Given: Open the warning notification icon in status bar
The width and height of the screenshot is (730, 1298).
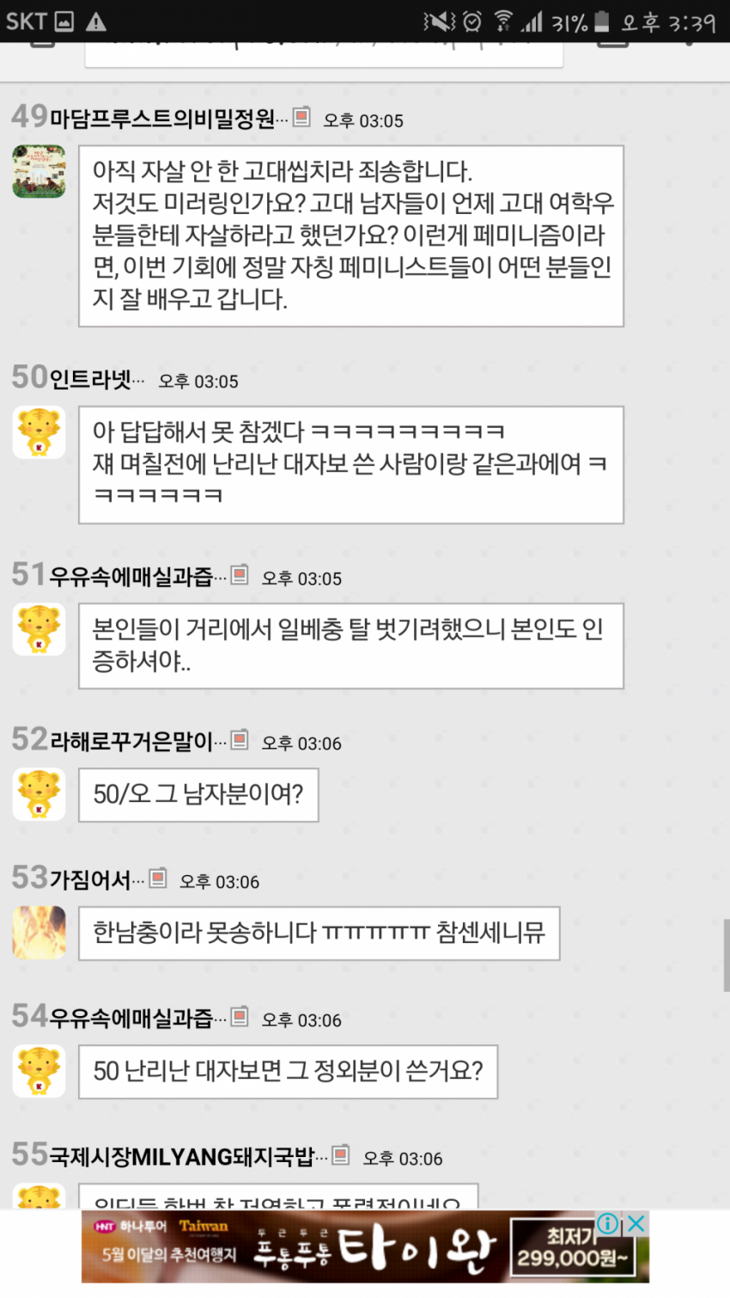Looking at the screenshot, I should [x=96, y=21].
